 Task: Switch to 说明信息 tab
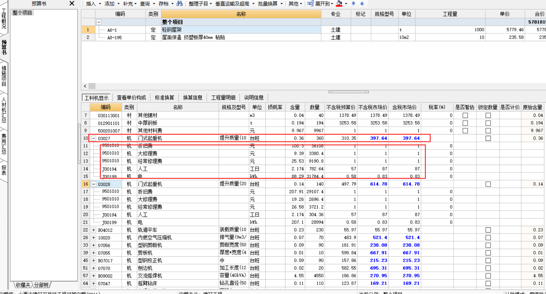254,98
